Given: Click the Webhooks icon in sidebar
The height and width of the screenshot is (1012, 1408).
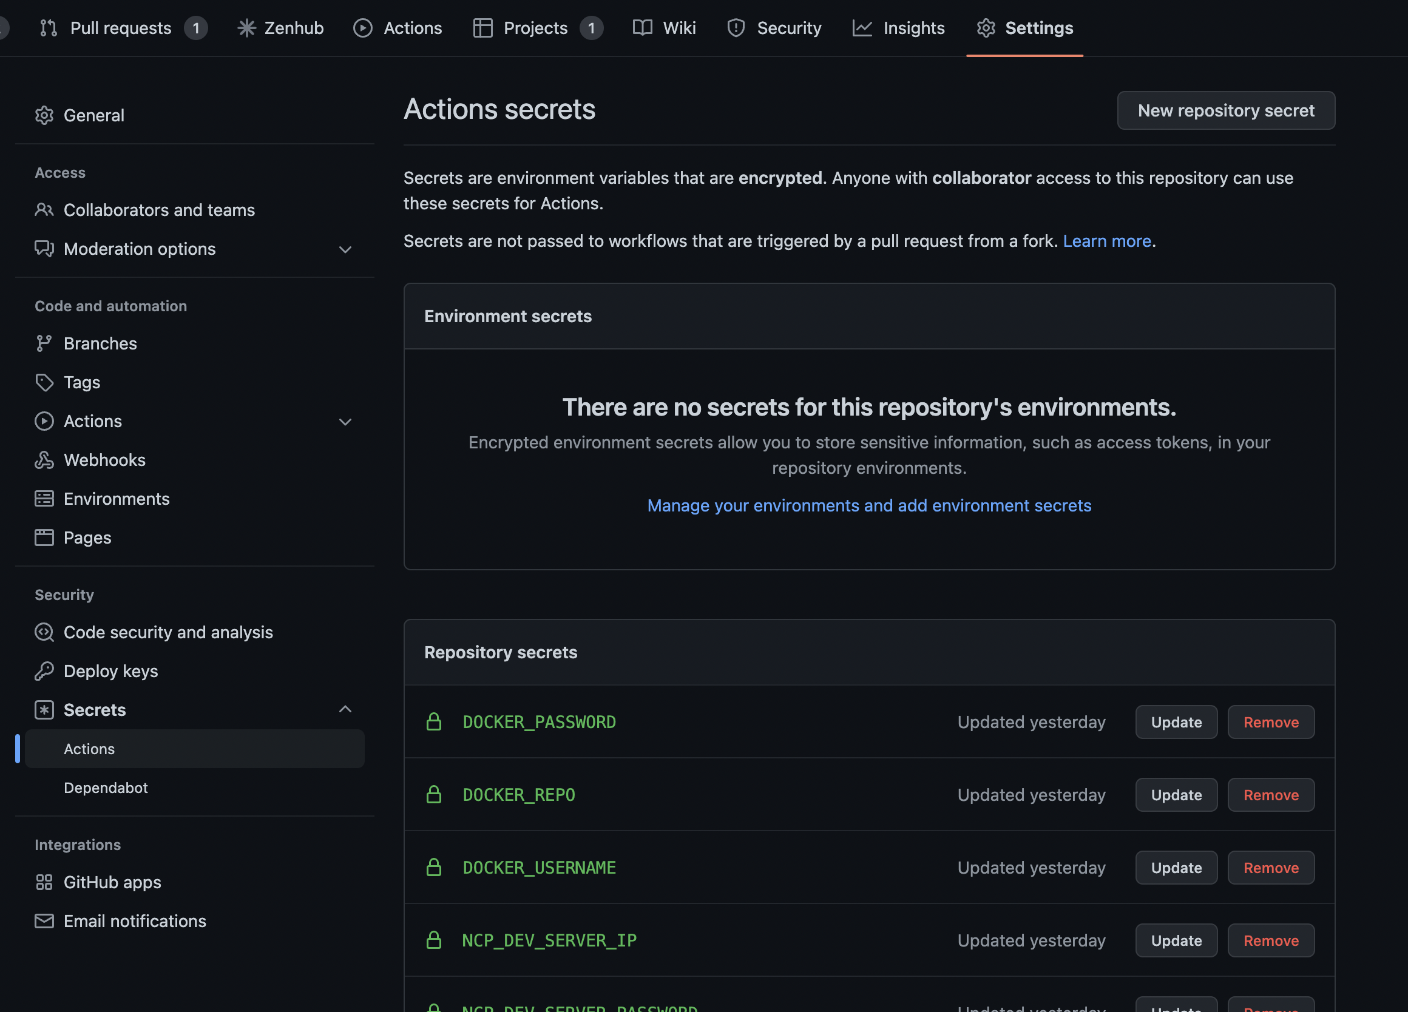Looking at the screenshot, I should [44, 460].
